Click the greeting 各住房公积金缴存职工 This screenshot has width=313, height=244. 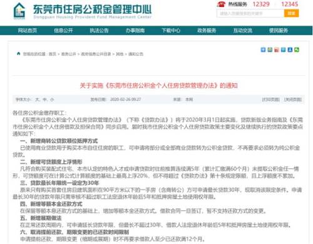(39, 113)
